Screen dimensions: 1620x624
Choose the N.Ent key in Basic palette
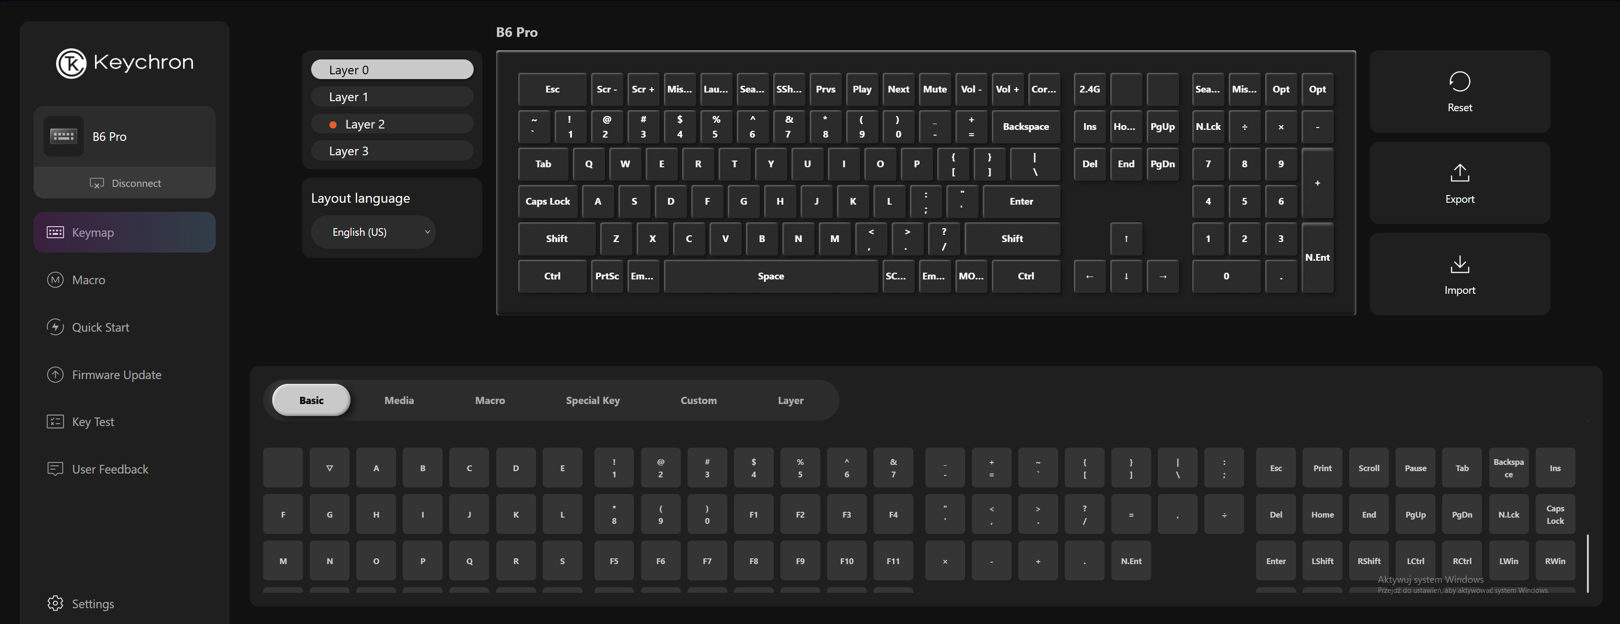[1131, 561]
